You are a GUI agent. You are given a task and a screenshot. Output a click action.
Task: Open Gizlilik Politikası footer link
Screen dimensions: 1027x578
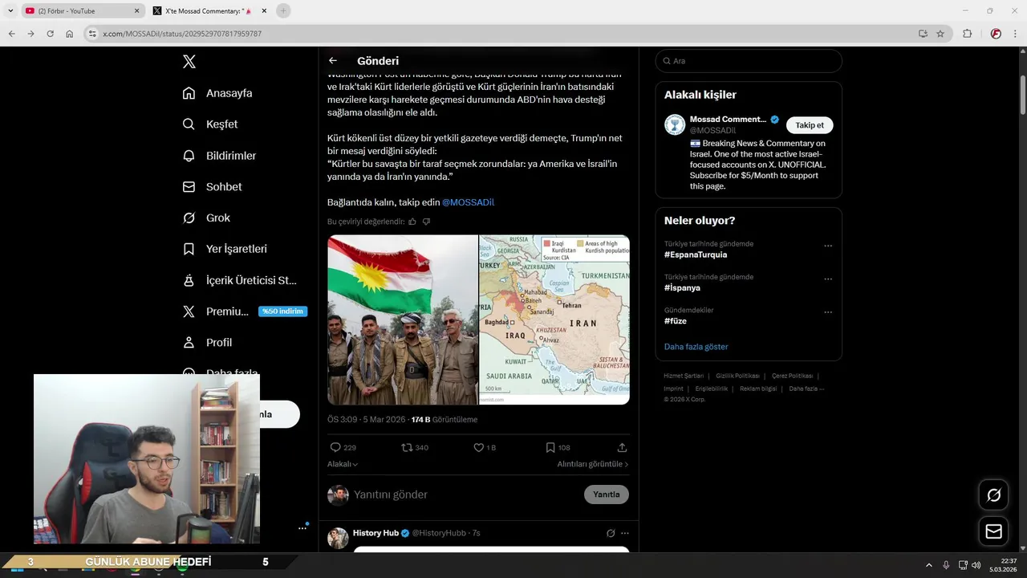(737, 376)
